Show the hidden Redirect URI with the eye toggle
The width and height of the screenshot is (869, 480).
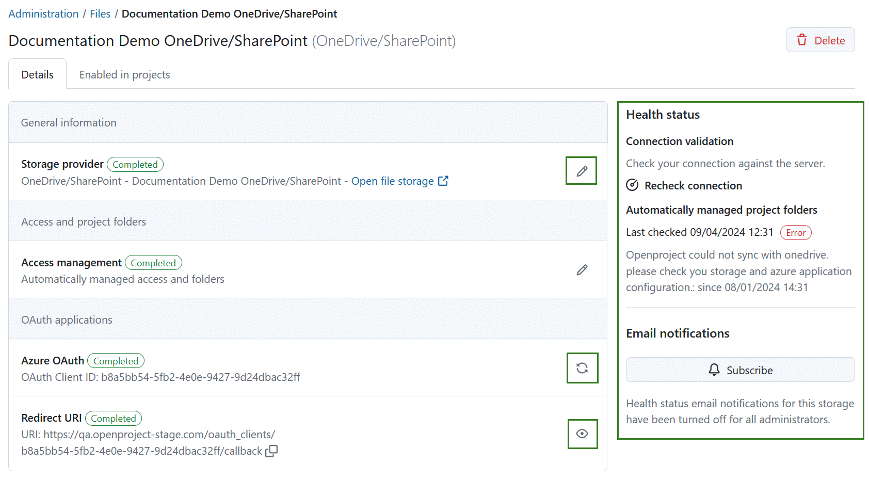click(583, 434)
